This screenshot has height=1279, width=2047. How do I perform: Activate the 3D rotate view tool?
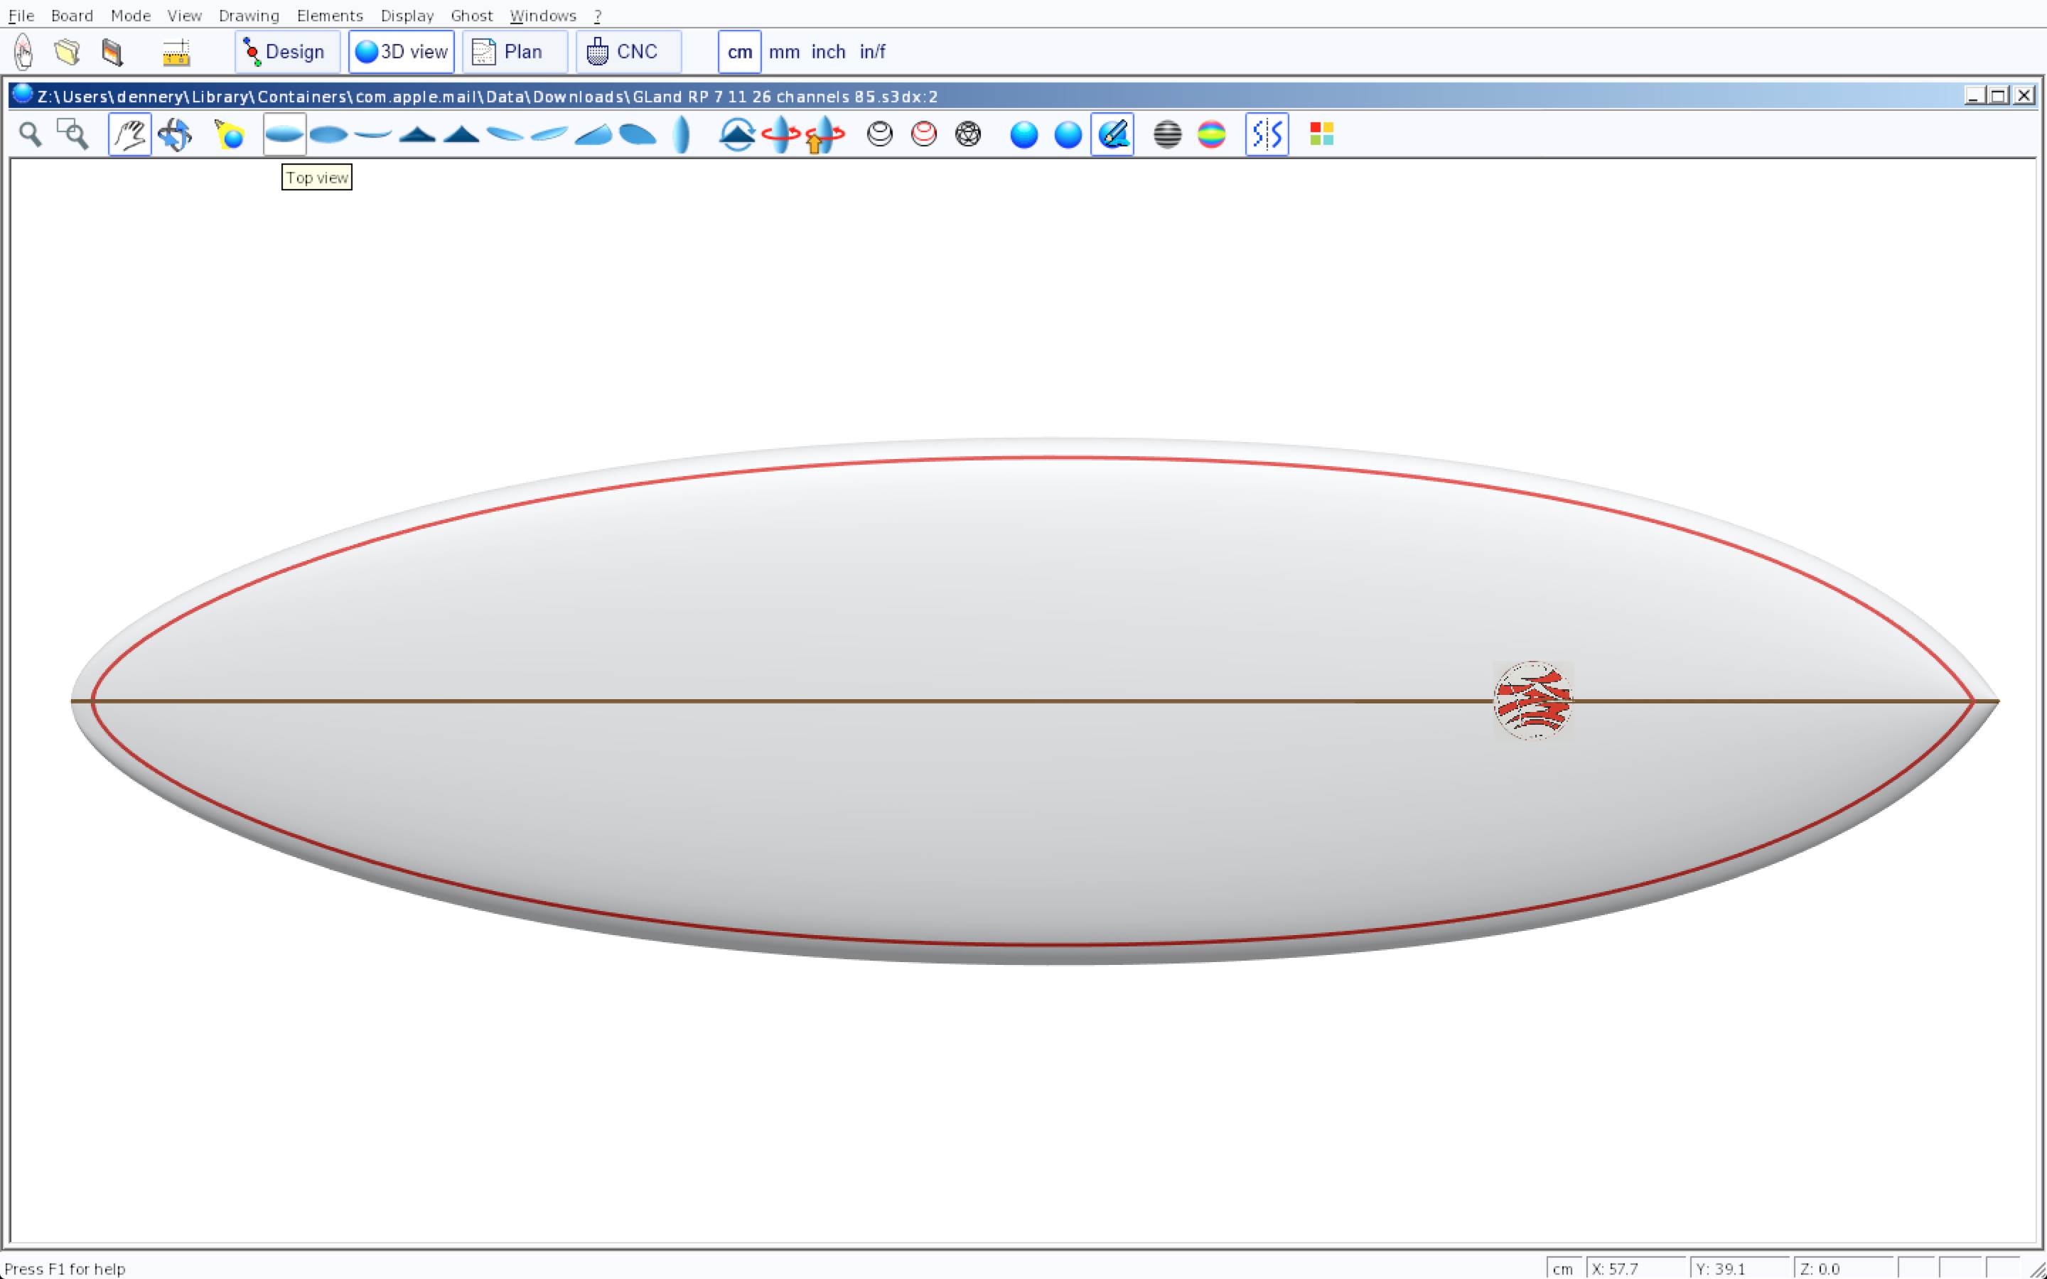174,134
